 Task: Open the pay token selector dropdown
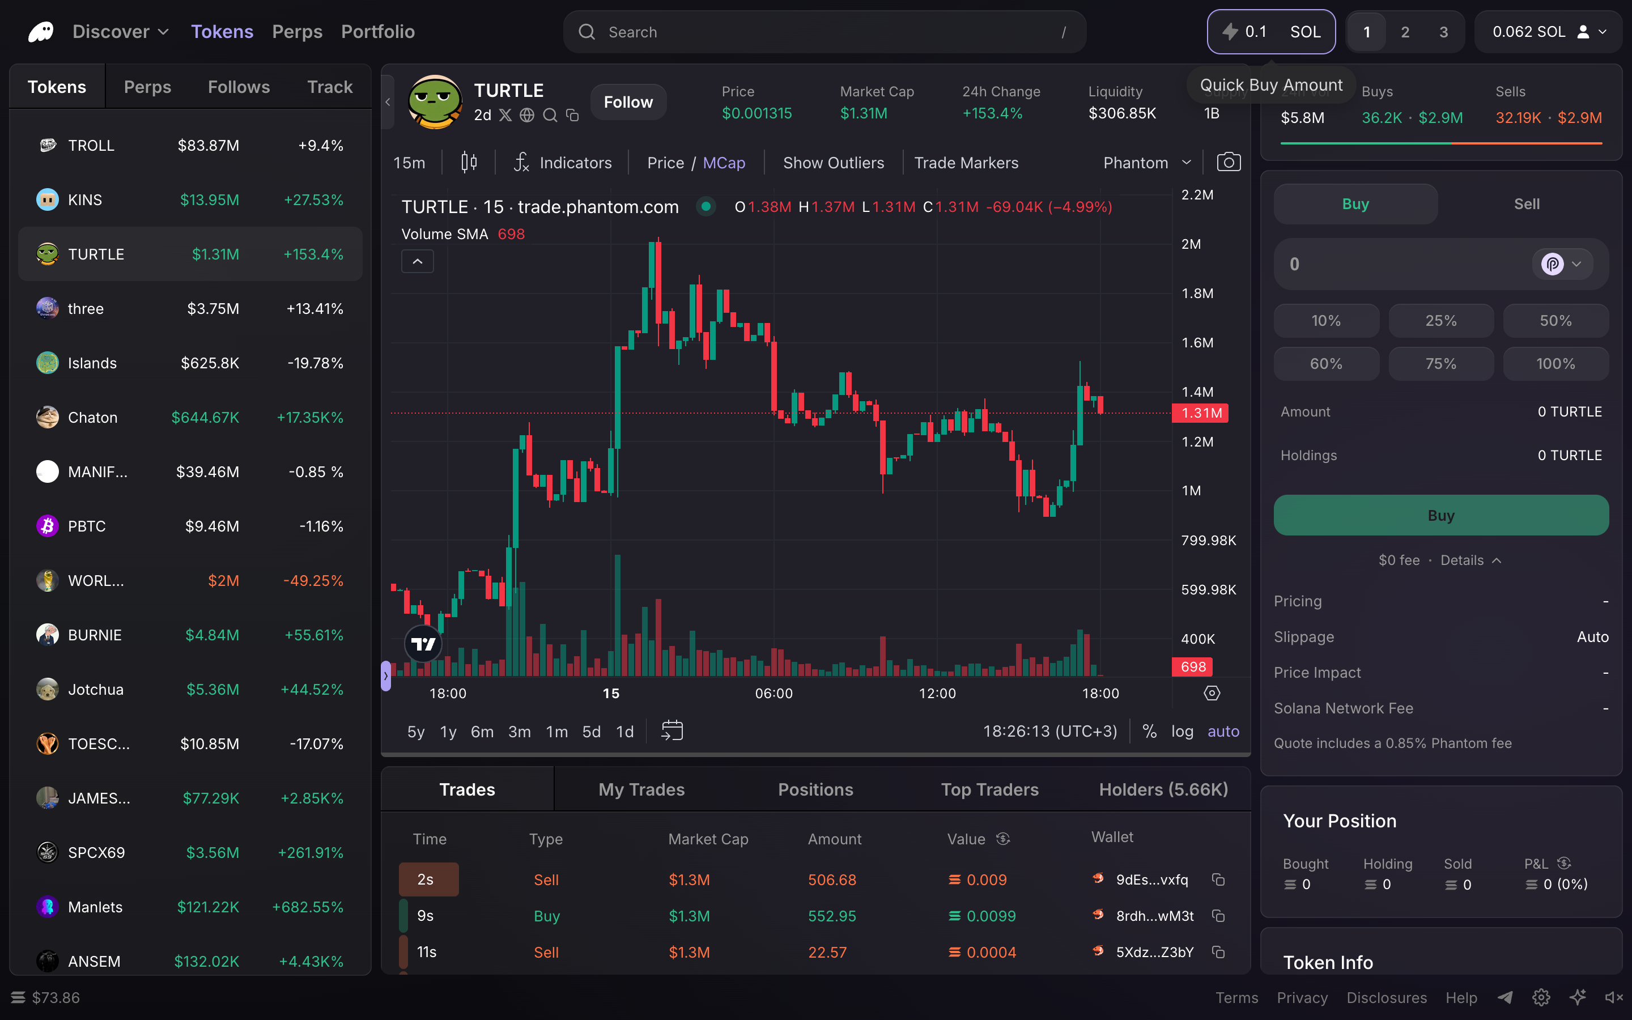[x=1562, y=263]
